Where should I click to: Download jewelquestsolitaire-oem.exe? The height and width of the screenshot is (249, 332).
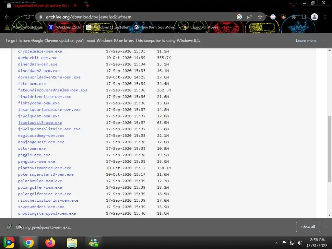49,129
